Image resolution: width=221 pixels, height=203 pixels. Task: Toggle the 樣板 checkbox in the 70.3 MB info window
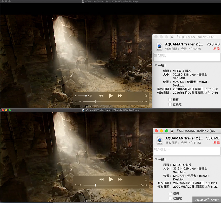pos(170,100)
